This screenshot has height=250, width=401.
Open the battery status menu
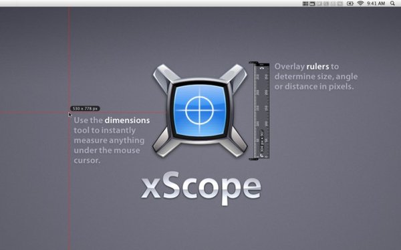350,3
